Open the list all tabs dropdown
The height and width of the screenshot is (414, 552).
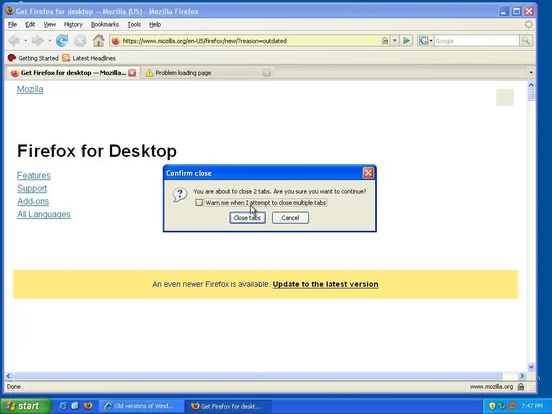click(x=531, y=73)
